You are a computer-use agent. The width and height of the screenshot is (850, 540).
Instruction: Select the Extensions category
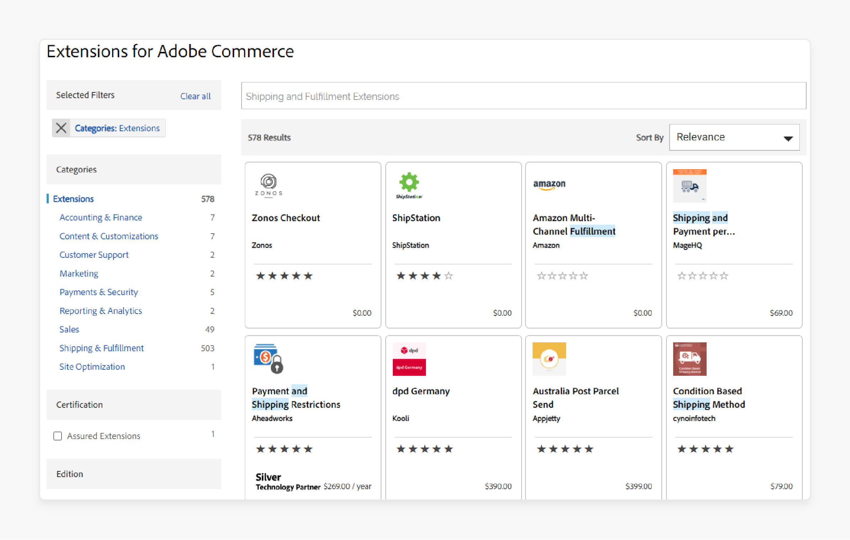(73, 199)
